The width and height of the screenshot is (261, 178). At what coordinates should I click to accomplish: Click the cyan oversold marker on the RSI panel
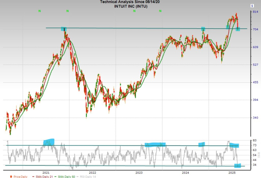pos(238,165)
